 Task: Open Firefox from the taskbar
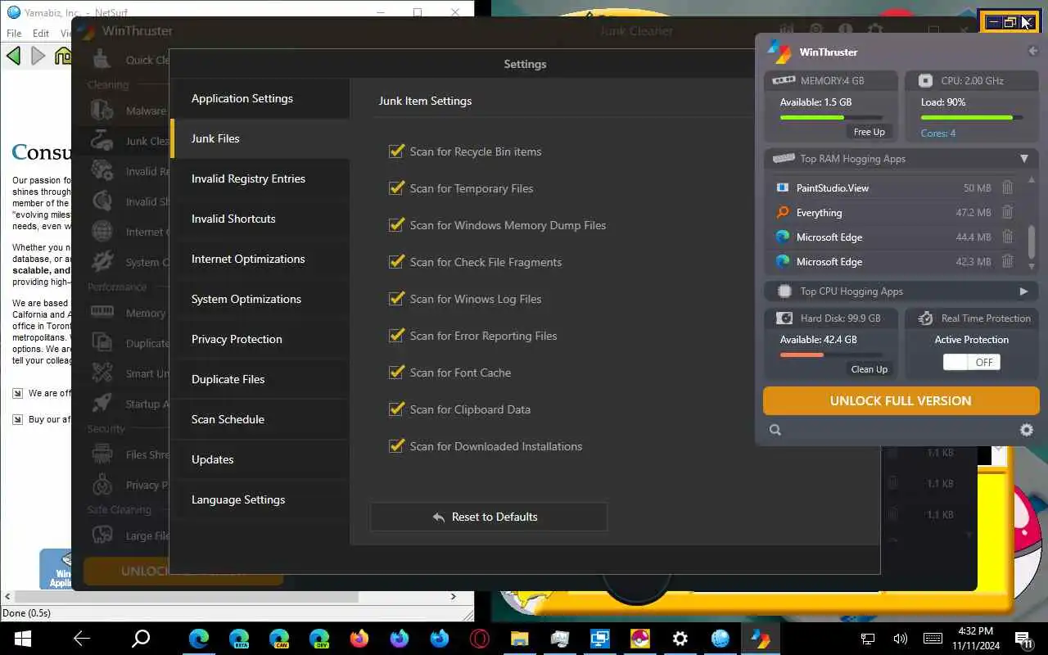[359, 639]
